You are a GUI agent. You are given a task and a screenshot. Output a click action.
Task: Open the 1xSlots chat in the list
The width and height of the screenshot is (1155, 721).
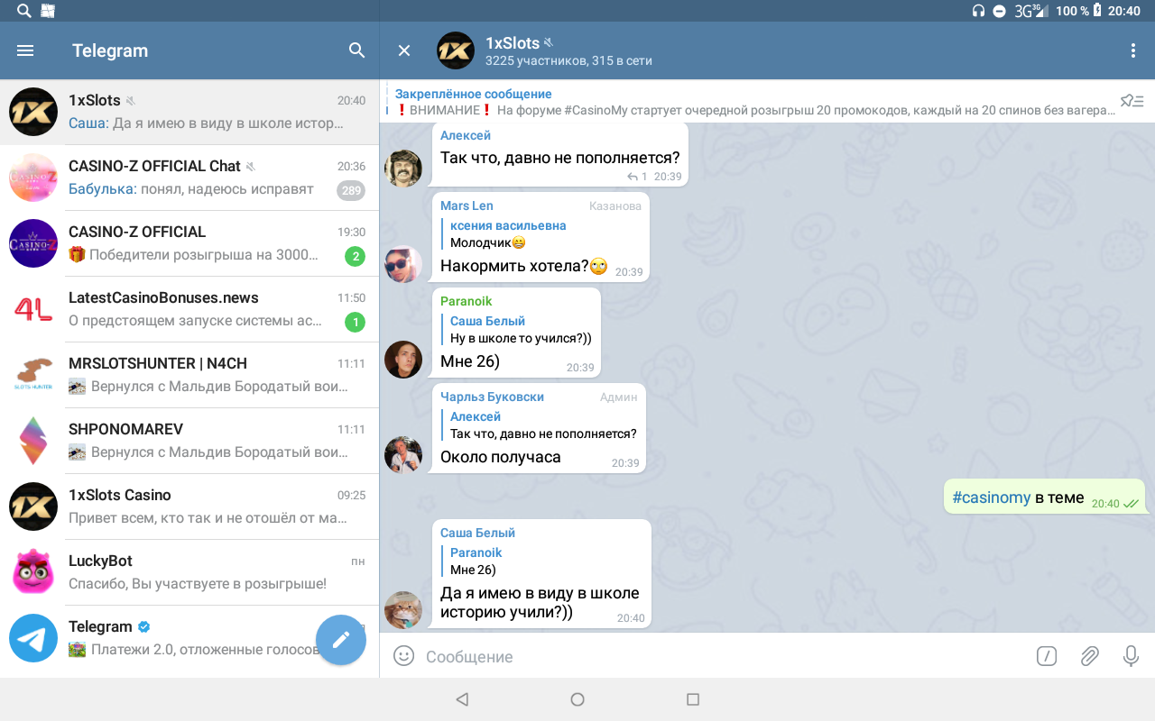coord(189,112)
